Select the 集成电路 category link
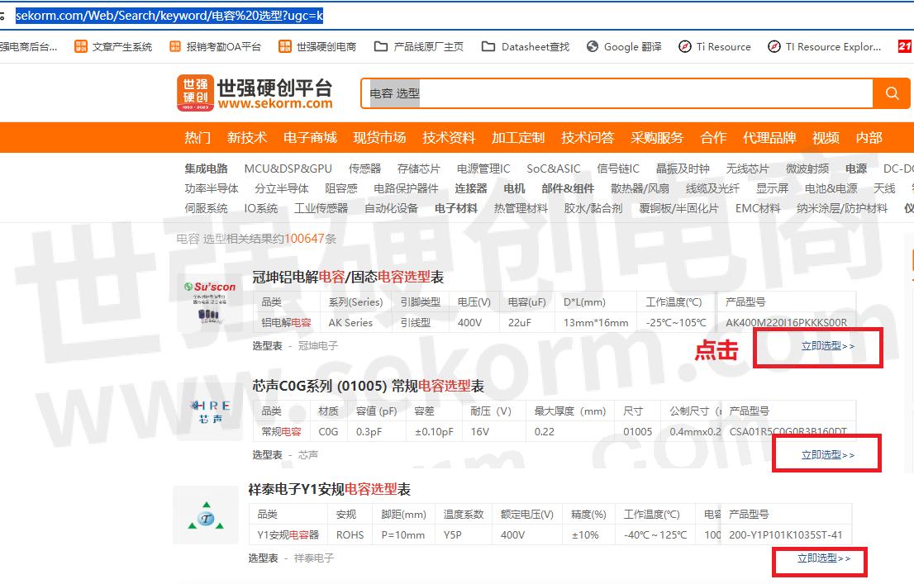 [207, 169]
